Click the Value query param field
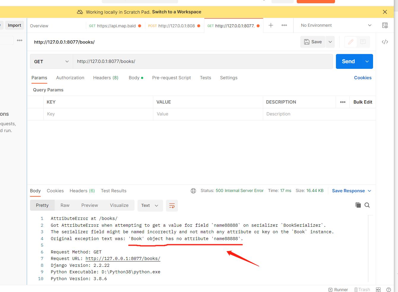Viewport: 398px width, 292px height. [x=208, y=114]
